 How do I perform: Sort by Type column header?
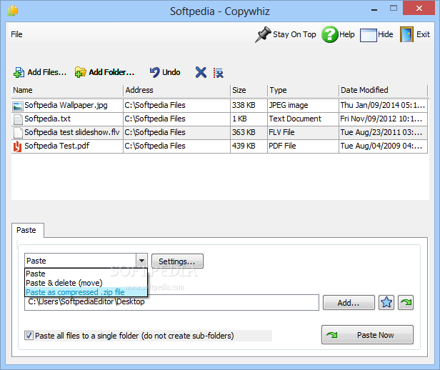[x=303, y=90]
